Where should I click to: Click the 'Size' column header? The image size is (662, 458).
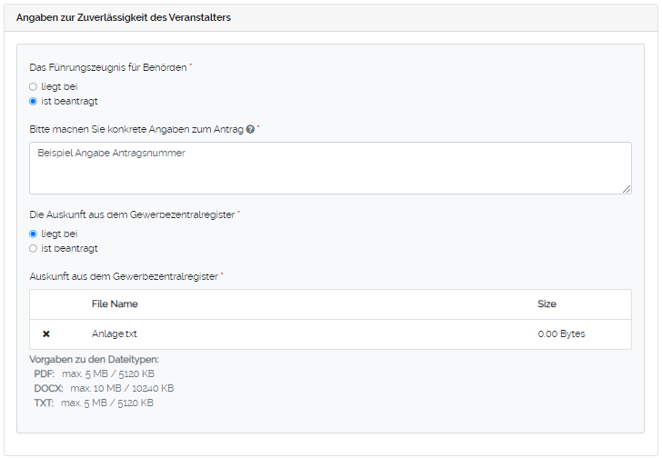coord(547,304)
